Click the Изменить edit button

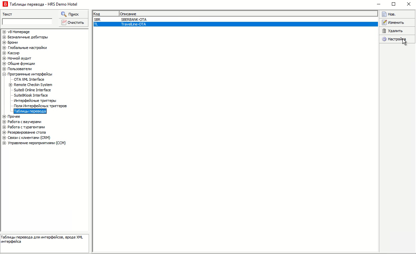pos(397,22)
